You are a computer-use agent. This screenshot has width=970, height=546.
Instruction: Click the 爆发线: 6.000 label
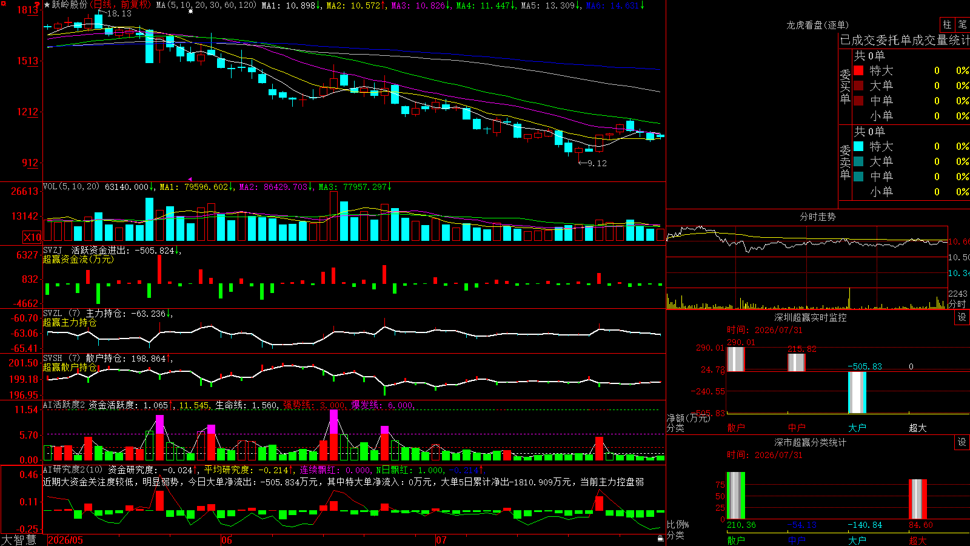tap(382, 405)
